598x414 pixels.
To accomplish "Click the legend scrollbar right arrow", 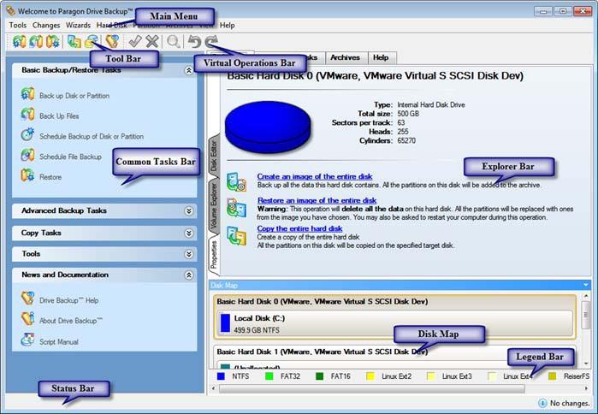I will coord(586,388).
